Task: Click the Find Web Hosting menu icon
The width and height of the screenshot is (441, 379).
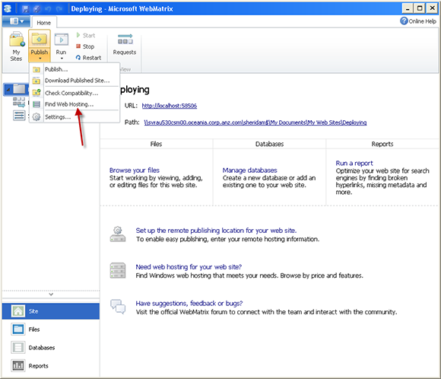Action: pyautogui.click(x=36, y=104)
